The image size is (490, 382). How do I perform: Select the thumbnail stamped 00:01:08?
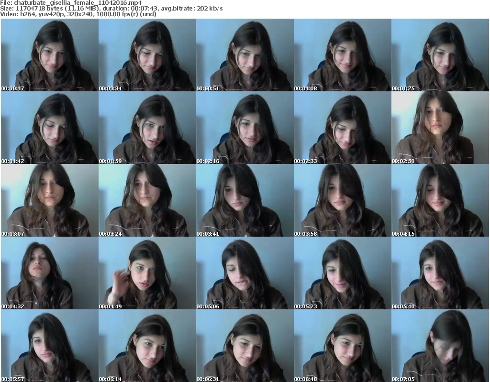click(343, 55)
